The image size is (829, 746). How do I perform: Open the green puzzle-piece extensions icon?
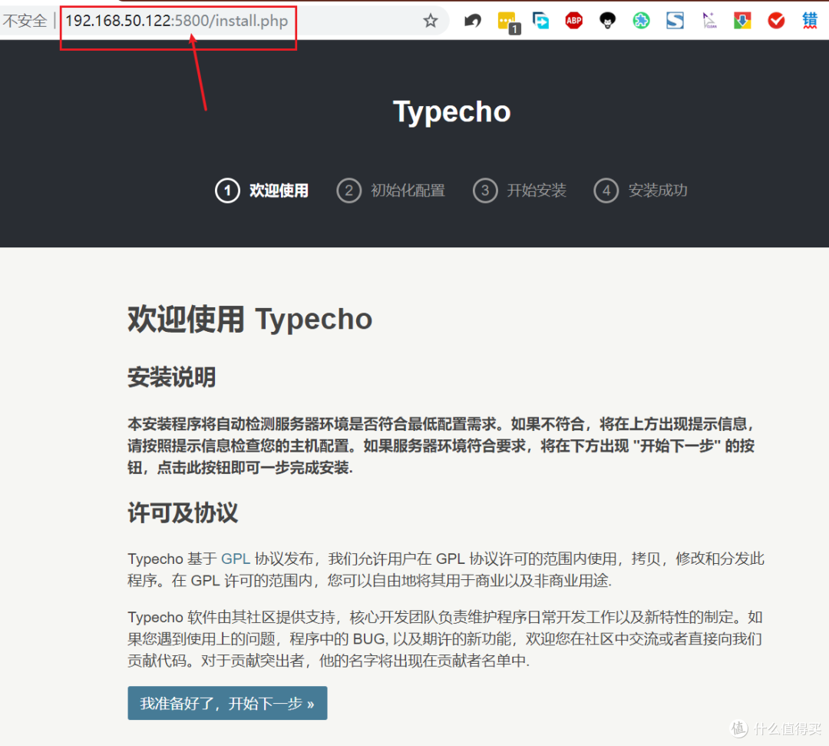pos(641,21)
